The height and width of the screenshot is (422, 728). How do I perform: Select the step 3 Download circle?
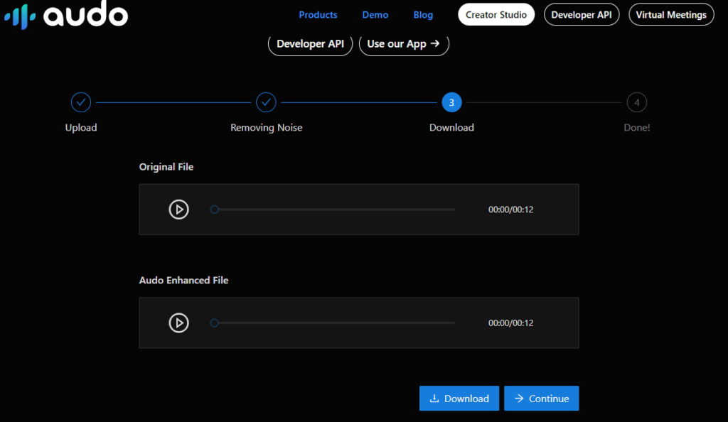[x=451, y=102]
